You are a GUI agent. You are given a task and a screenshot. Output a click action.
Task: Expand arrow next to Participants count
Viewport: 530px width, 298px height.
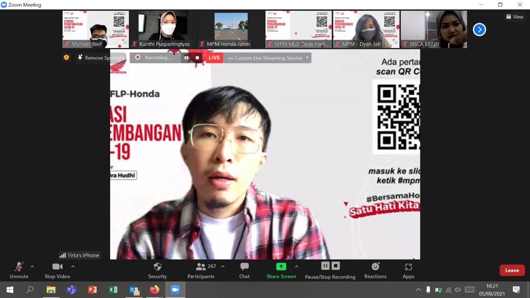tap(223, 267)
